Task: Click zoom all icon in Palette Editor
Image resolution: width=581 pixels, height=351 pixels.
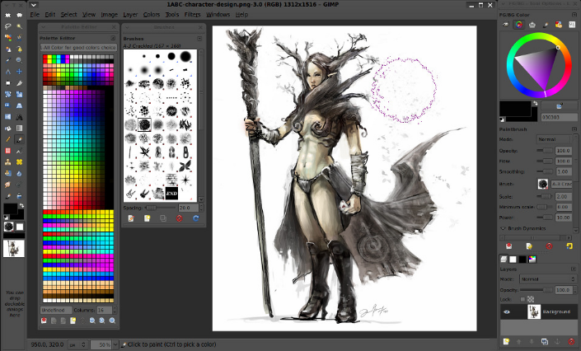Action: coord(112,321)
